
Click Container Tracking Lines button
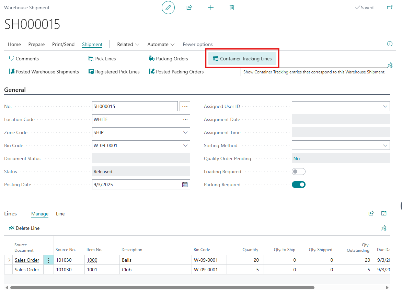[x=242, y=59]
